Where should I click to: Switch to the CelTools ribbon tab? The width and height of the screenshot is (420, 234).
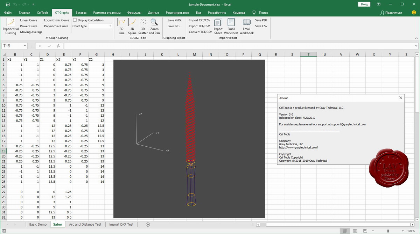43,13
